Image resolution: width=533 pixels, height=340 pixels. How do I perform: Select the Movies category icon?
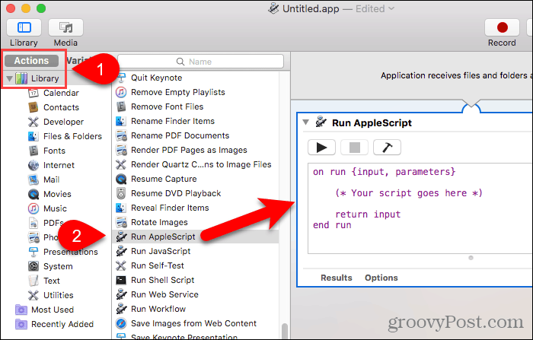coord(34,194)
